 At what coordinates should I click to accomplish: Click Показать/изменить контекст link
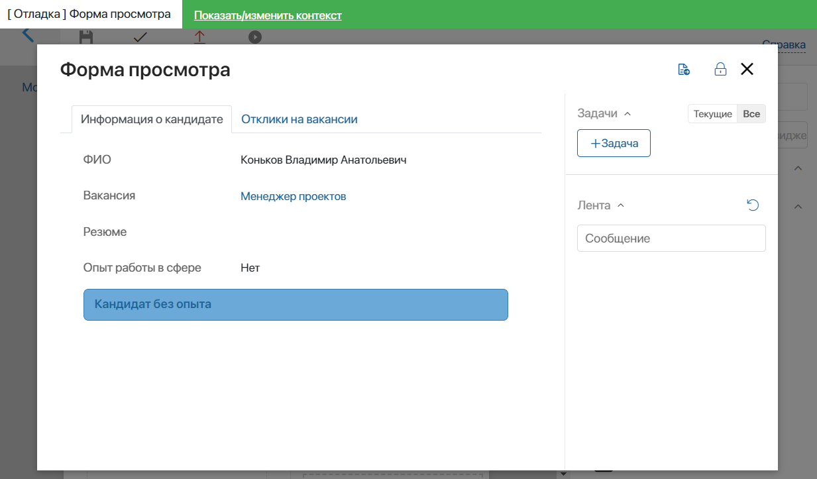coord(268,15)
